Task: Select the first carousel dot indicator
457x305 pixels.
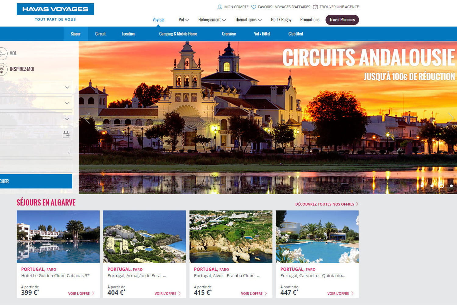Action: 422,186
